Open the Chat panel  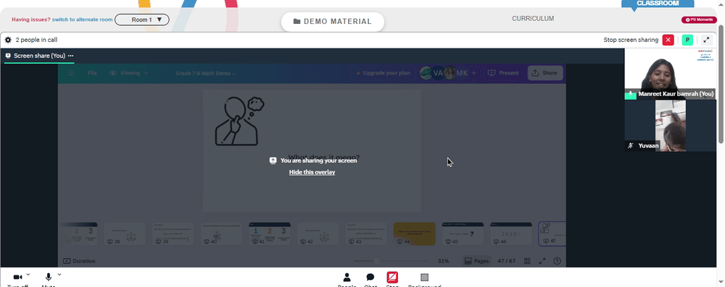[370, 278]
